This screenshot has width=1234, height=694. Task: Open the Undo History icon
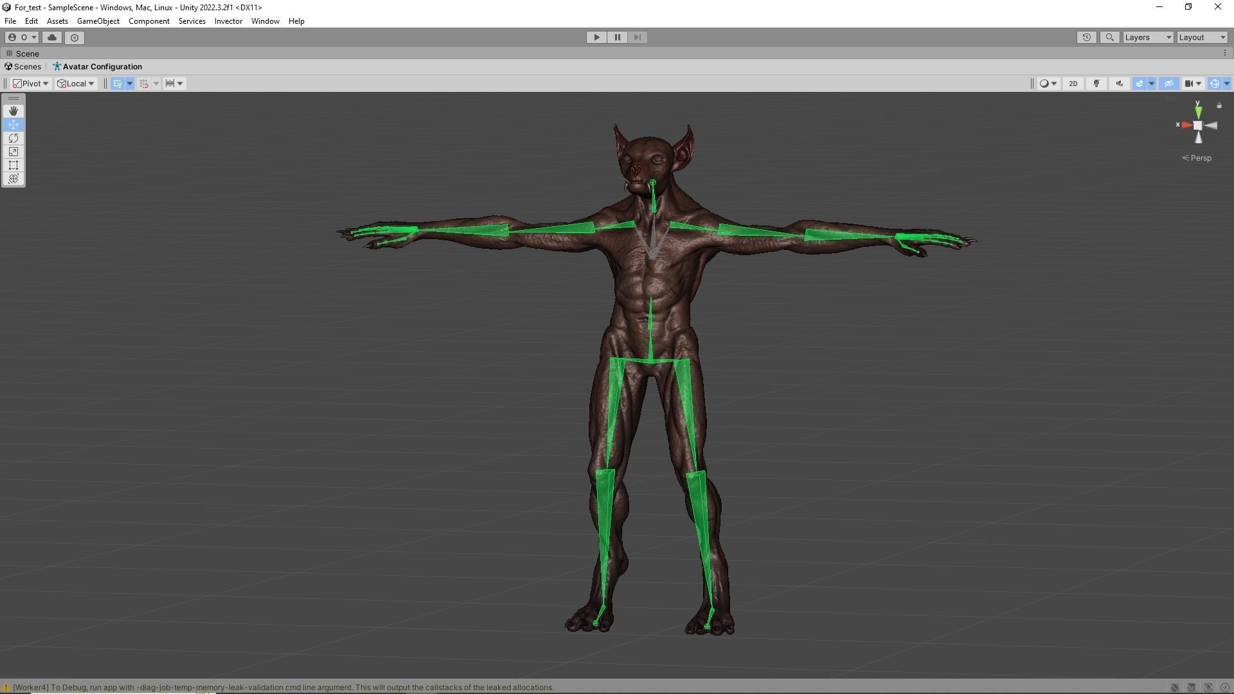[1086, 37]
